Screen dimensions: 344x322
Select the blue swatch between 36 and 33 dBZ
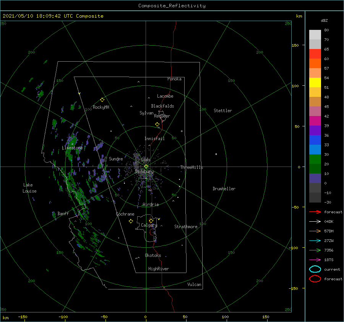(315, 140)
